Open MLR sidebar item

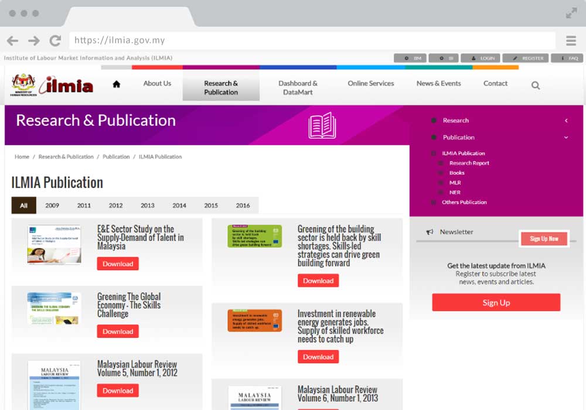click(455, 183)
